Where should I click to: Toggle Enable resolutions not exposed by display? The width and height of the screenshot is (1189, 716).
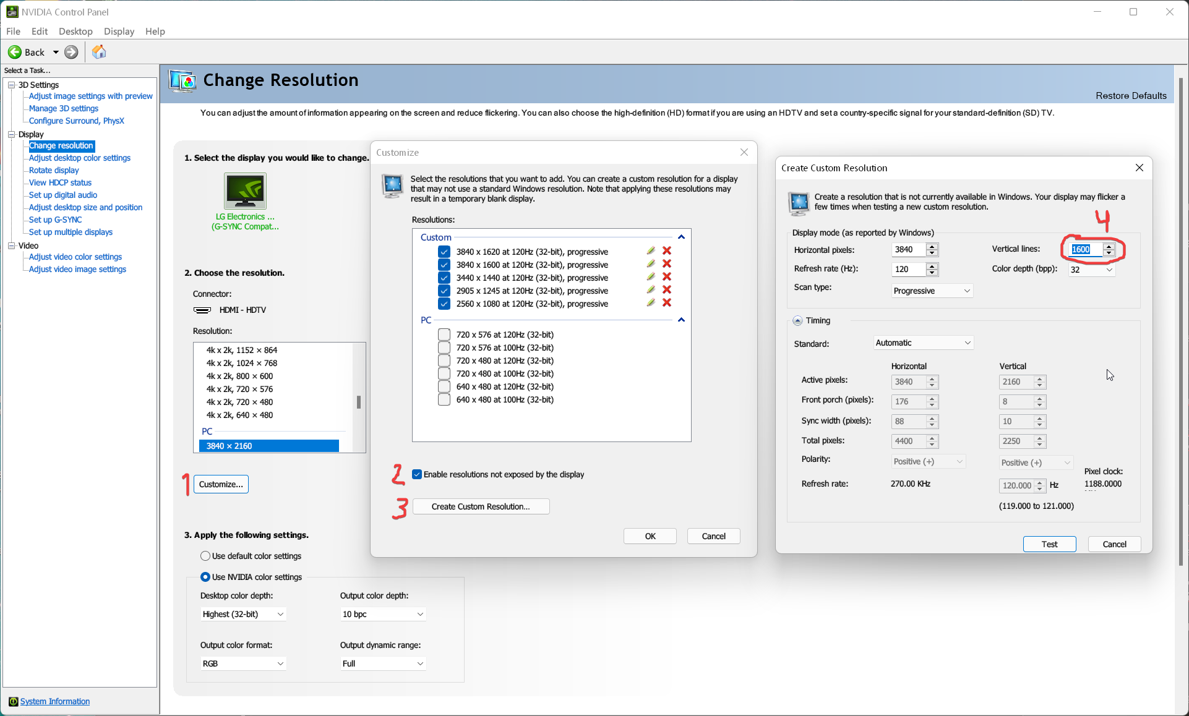click(417, 474)
